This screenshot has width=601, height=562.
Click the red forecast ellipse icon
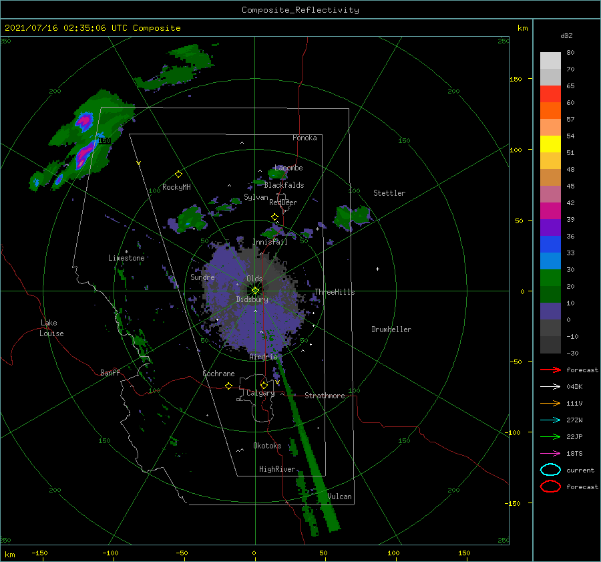[x=550, y=486]
